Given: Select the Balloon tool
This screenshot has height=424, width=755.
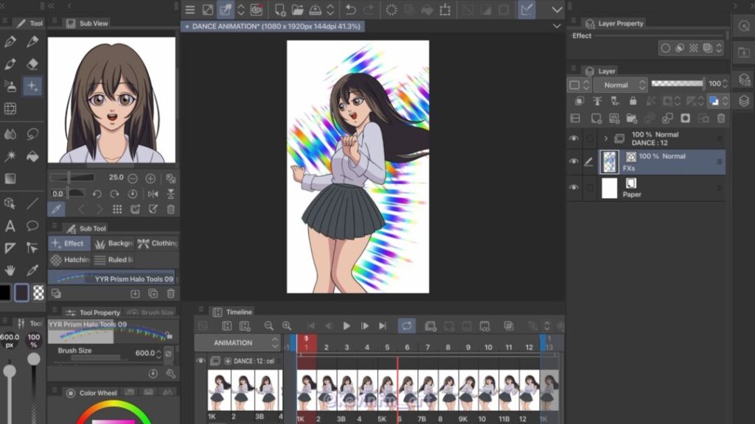Looking at the screenshot, I should (32, 226).
